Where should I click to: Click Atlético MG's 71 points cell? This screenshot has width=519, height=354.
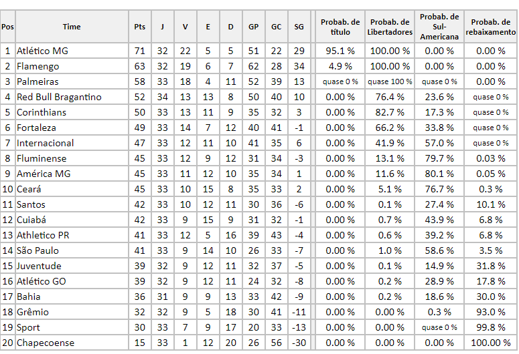coord(139,51)
